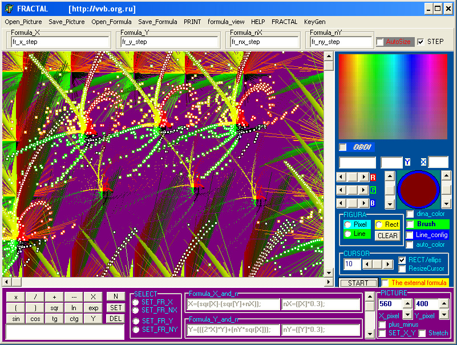Open the KeyGen menu
The height and width of the screenshot is (345, 457).
[x=315, y=22]
